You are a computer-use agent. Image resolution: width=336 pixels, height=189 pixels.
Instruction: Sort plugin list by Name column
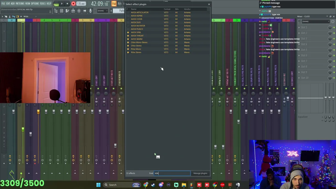[134, 9]
